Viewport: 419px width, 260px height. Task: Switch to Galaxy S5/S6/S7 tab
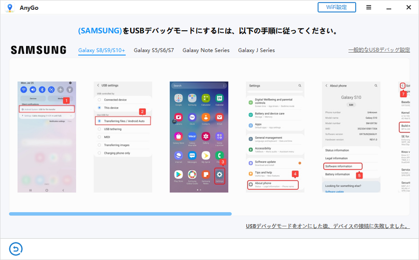(x=154, y=50)
